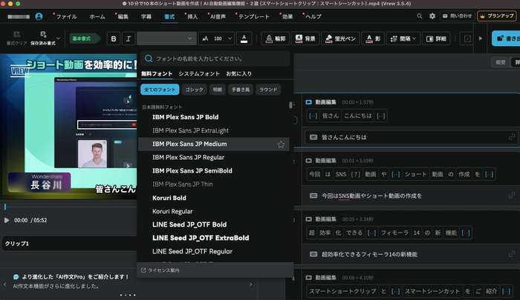
Task: Select ラウンド filter chip
Action: [x=268, y=90]
